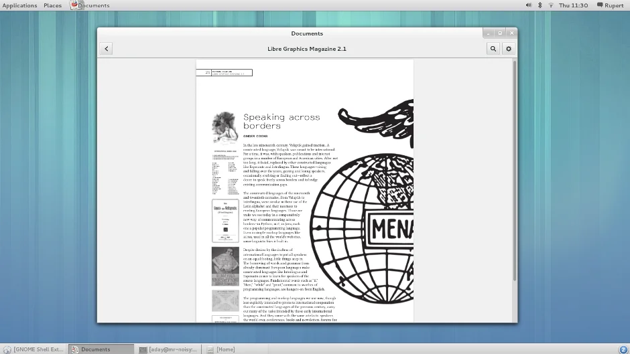Open the Applications menu
The height and width of the screenshot is (354, 630).
click(19, 5)
